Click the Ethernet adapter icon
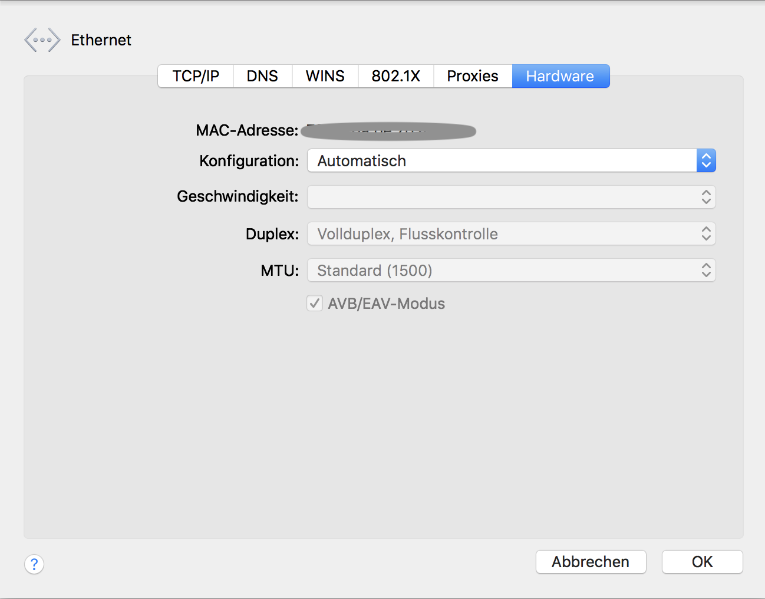The width and height of the screenshot is (765, 599). 42,40
